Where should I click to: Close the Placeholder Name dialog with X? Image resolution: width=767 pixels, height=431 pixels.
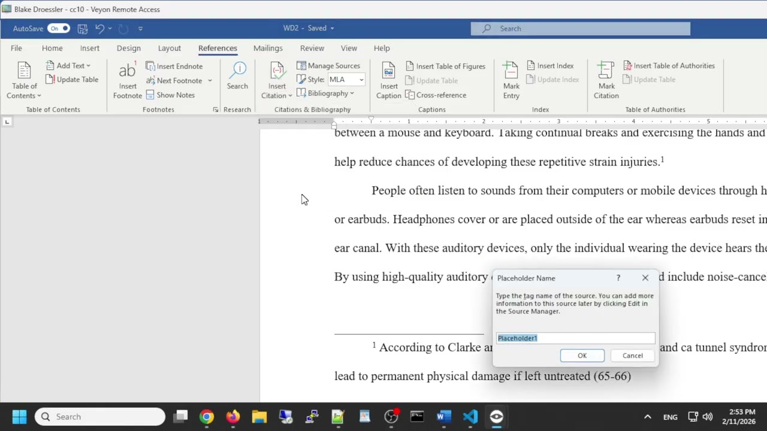click(645, 278)
